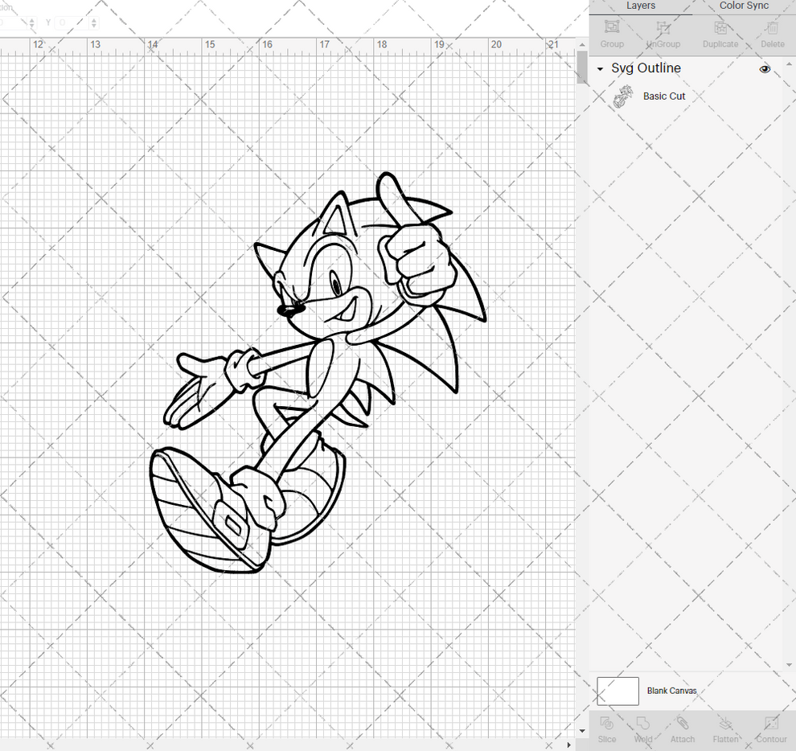
Task: Click the Group icon
Action: click(x=611, y=32)
